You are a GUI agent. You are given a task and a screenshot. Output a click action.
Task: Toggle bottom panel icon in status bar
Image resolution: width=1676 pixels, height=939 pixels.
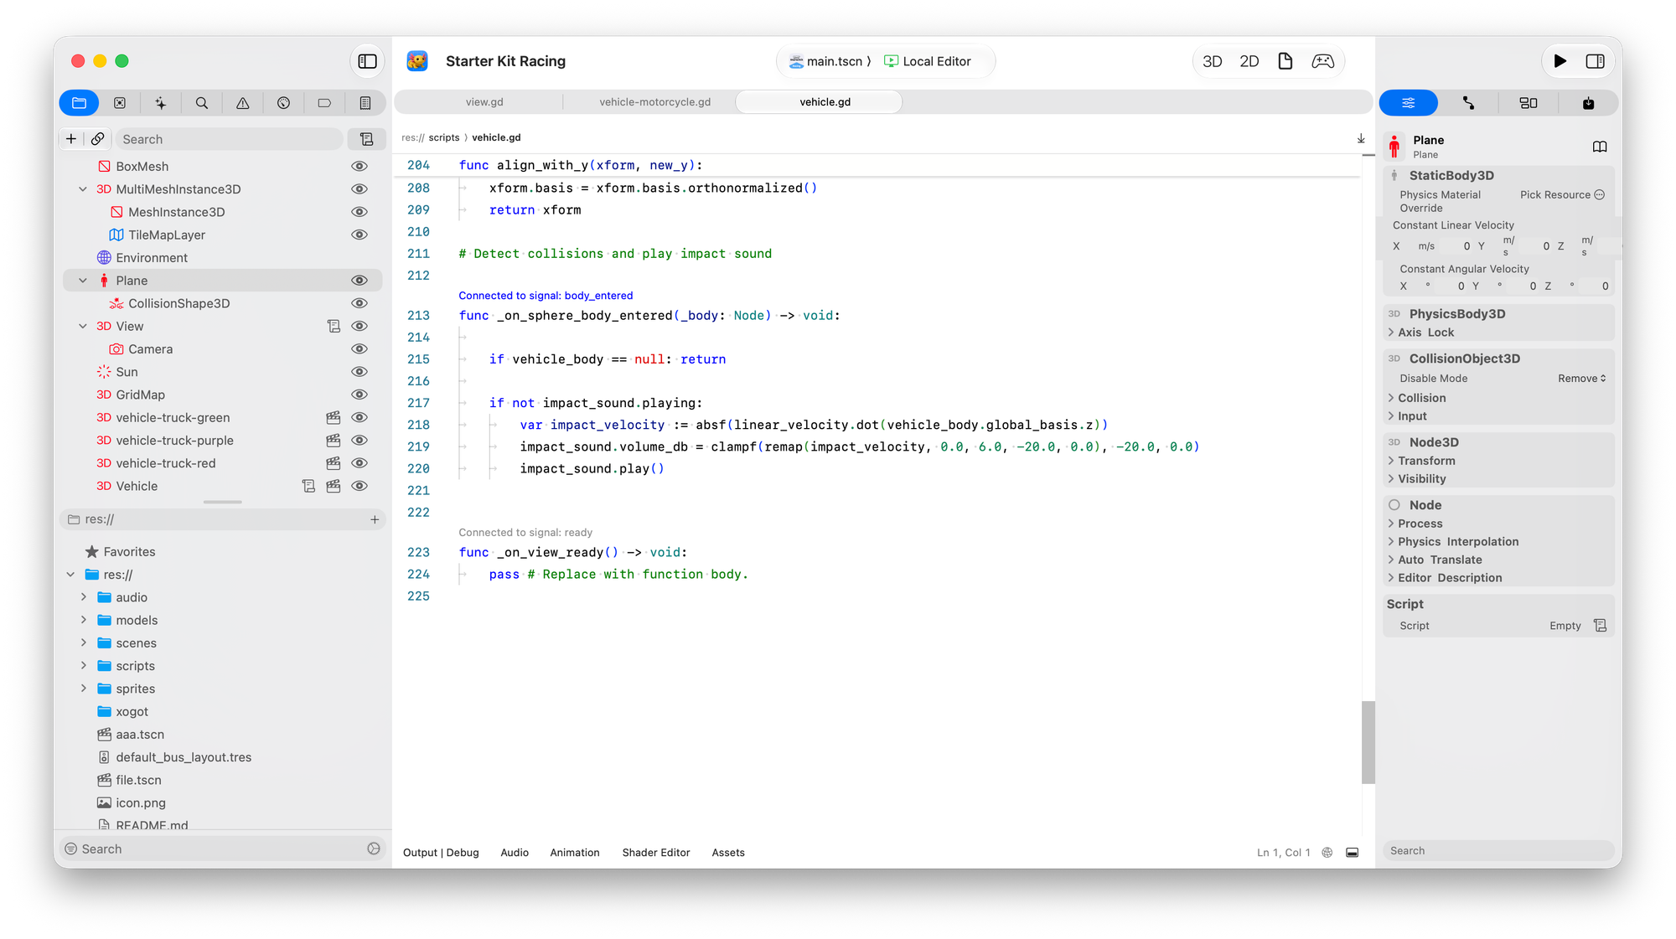click(x=1352, y=853)
